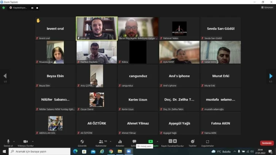This screenshot has height=155, width=276.
Task: Click the green screen share icon
Action: [x=151, y=142]
